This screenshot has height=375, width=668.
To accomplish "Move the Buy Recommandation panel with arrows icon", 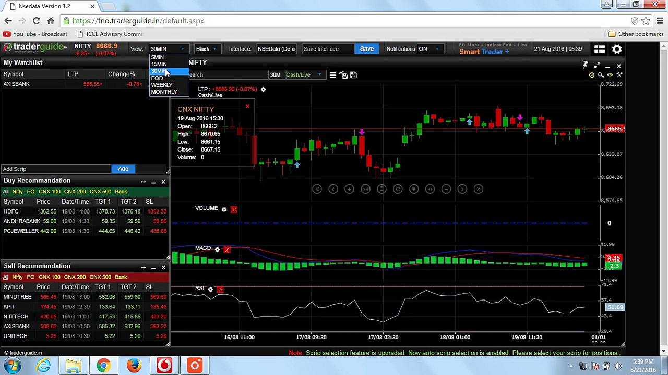I will click(143, 182).
